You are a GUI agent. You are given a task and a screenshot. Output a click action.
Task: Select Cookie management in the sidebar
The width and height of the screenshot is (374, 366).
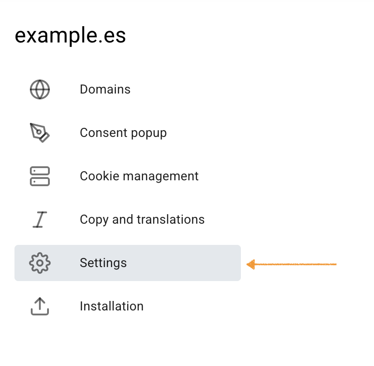point(139,176)
